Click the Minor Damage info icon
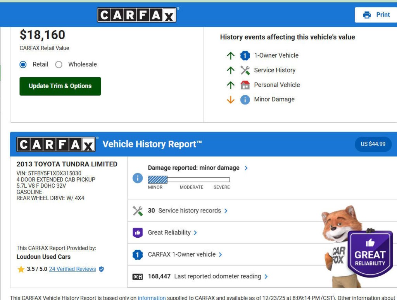 tap(245, 100)
